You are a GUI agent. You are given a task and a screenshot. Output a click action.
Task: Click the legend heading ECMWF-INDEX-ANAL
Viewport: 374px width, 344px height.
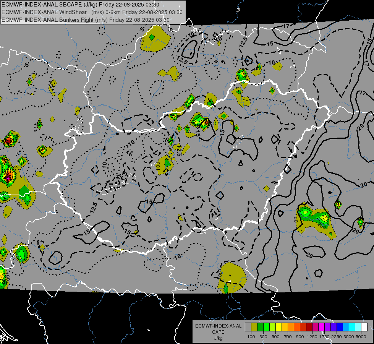click(x=218, y=326)
